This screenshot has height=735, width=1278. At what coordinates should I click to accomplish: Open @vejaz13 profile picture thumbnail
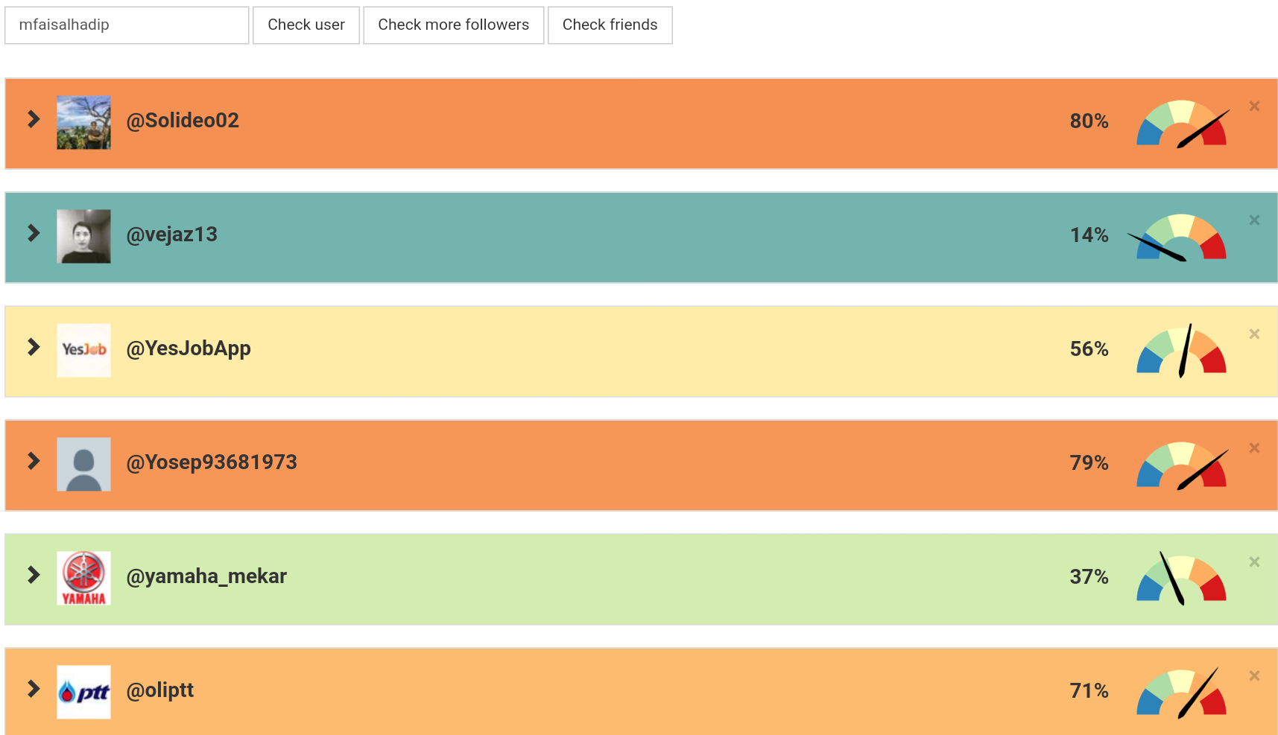84,237
